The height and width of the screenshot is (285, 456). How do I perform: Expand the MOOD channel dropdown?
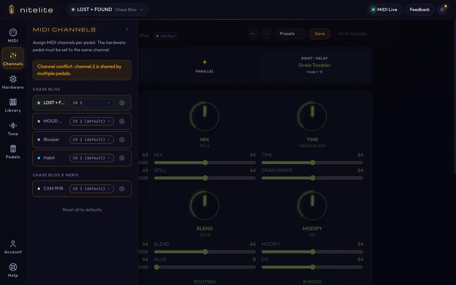coord(92,121)
